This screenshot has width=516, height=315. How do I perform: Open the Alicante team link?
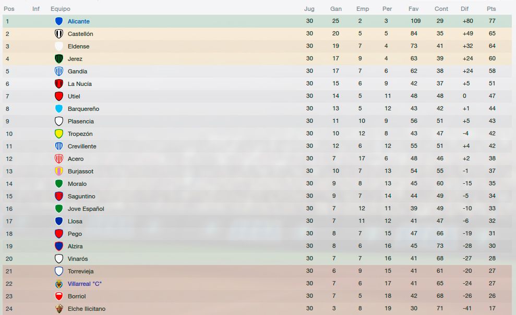click(x=79, y=21)
